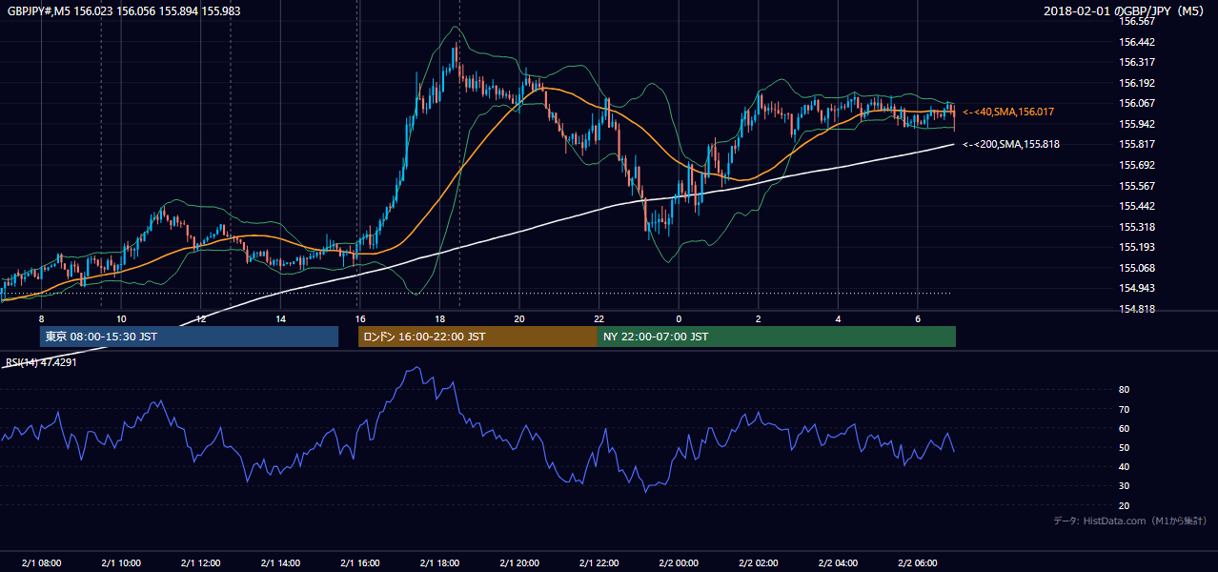Click RSI scale value 80
1218x572 pixels.
click(1124, 390)
